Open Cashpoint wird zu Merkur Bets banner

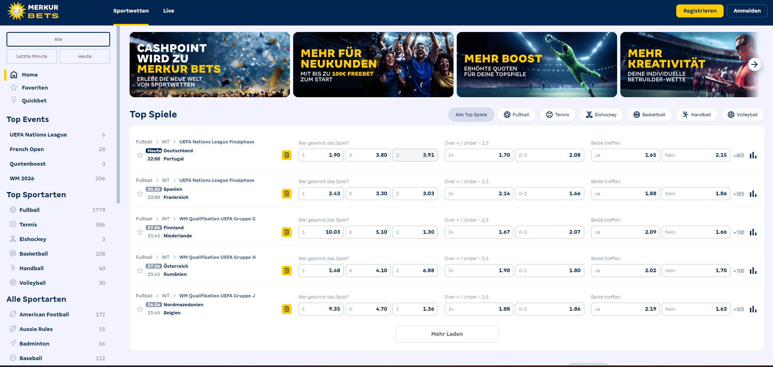click(x=210, y=64)
